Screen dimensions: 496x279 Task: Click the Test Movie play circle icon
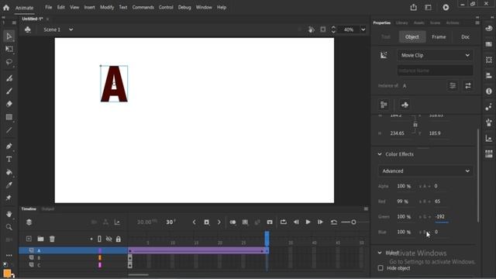[446, 7]
